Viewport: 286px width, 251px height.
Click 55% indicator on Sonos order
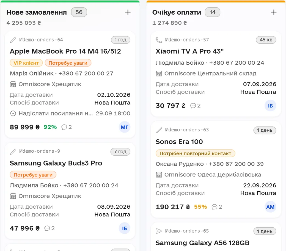tap(200, 207)
